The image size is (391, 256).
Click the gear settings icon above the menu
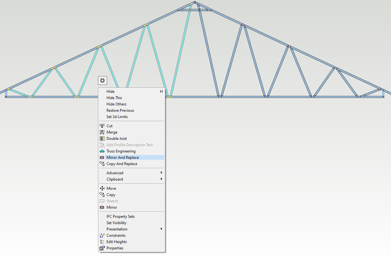pyautogui.click(x=102, y=80)
